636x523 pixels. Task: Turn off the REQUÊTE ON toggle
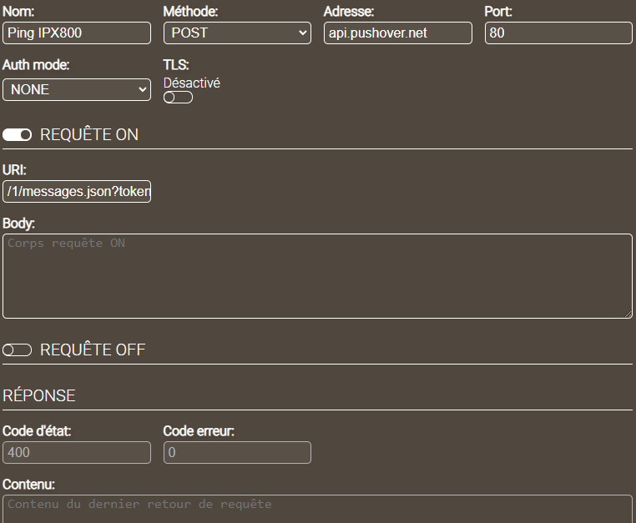coord(18,135)
